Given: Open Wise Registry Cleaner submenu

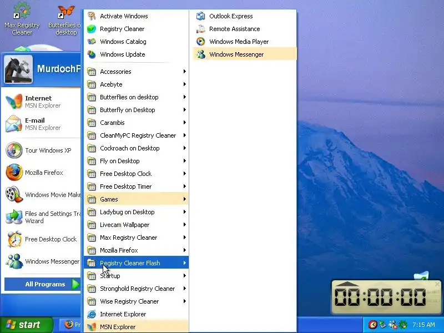Looking at the screenshot, I should click(136, 301).
